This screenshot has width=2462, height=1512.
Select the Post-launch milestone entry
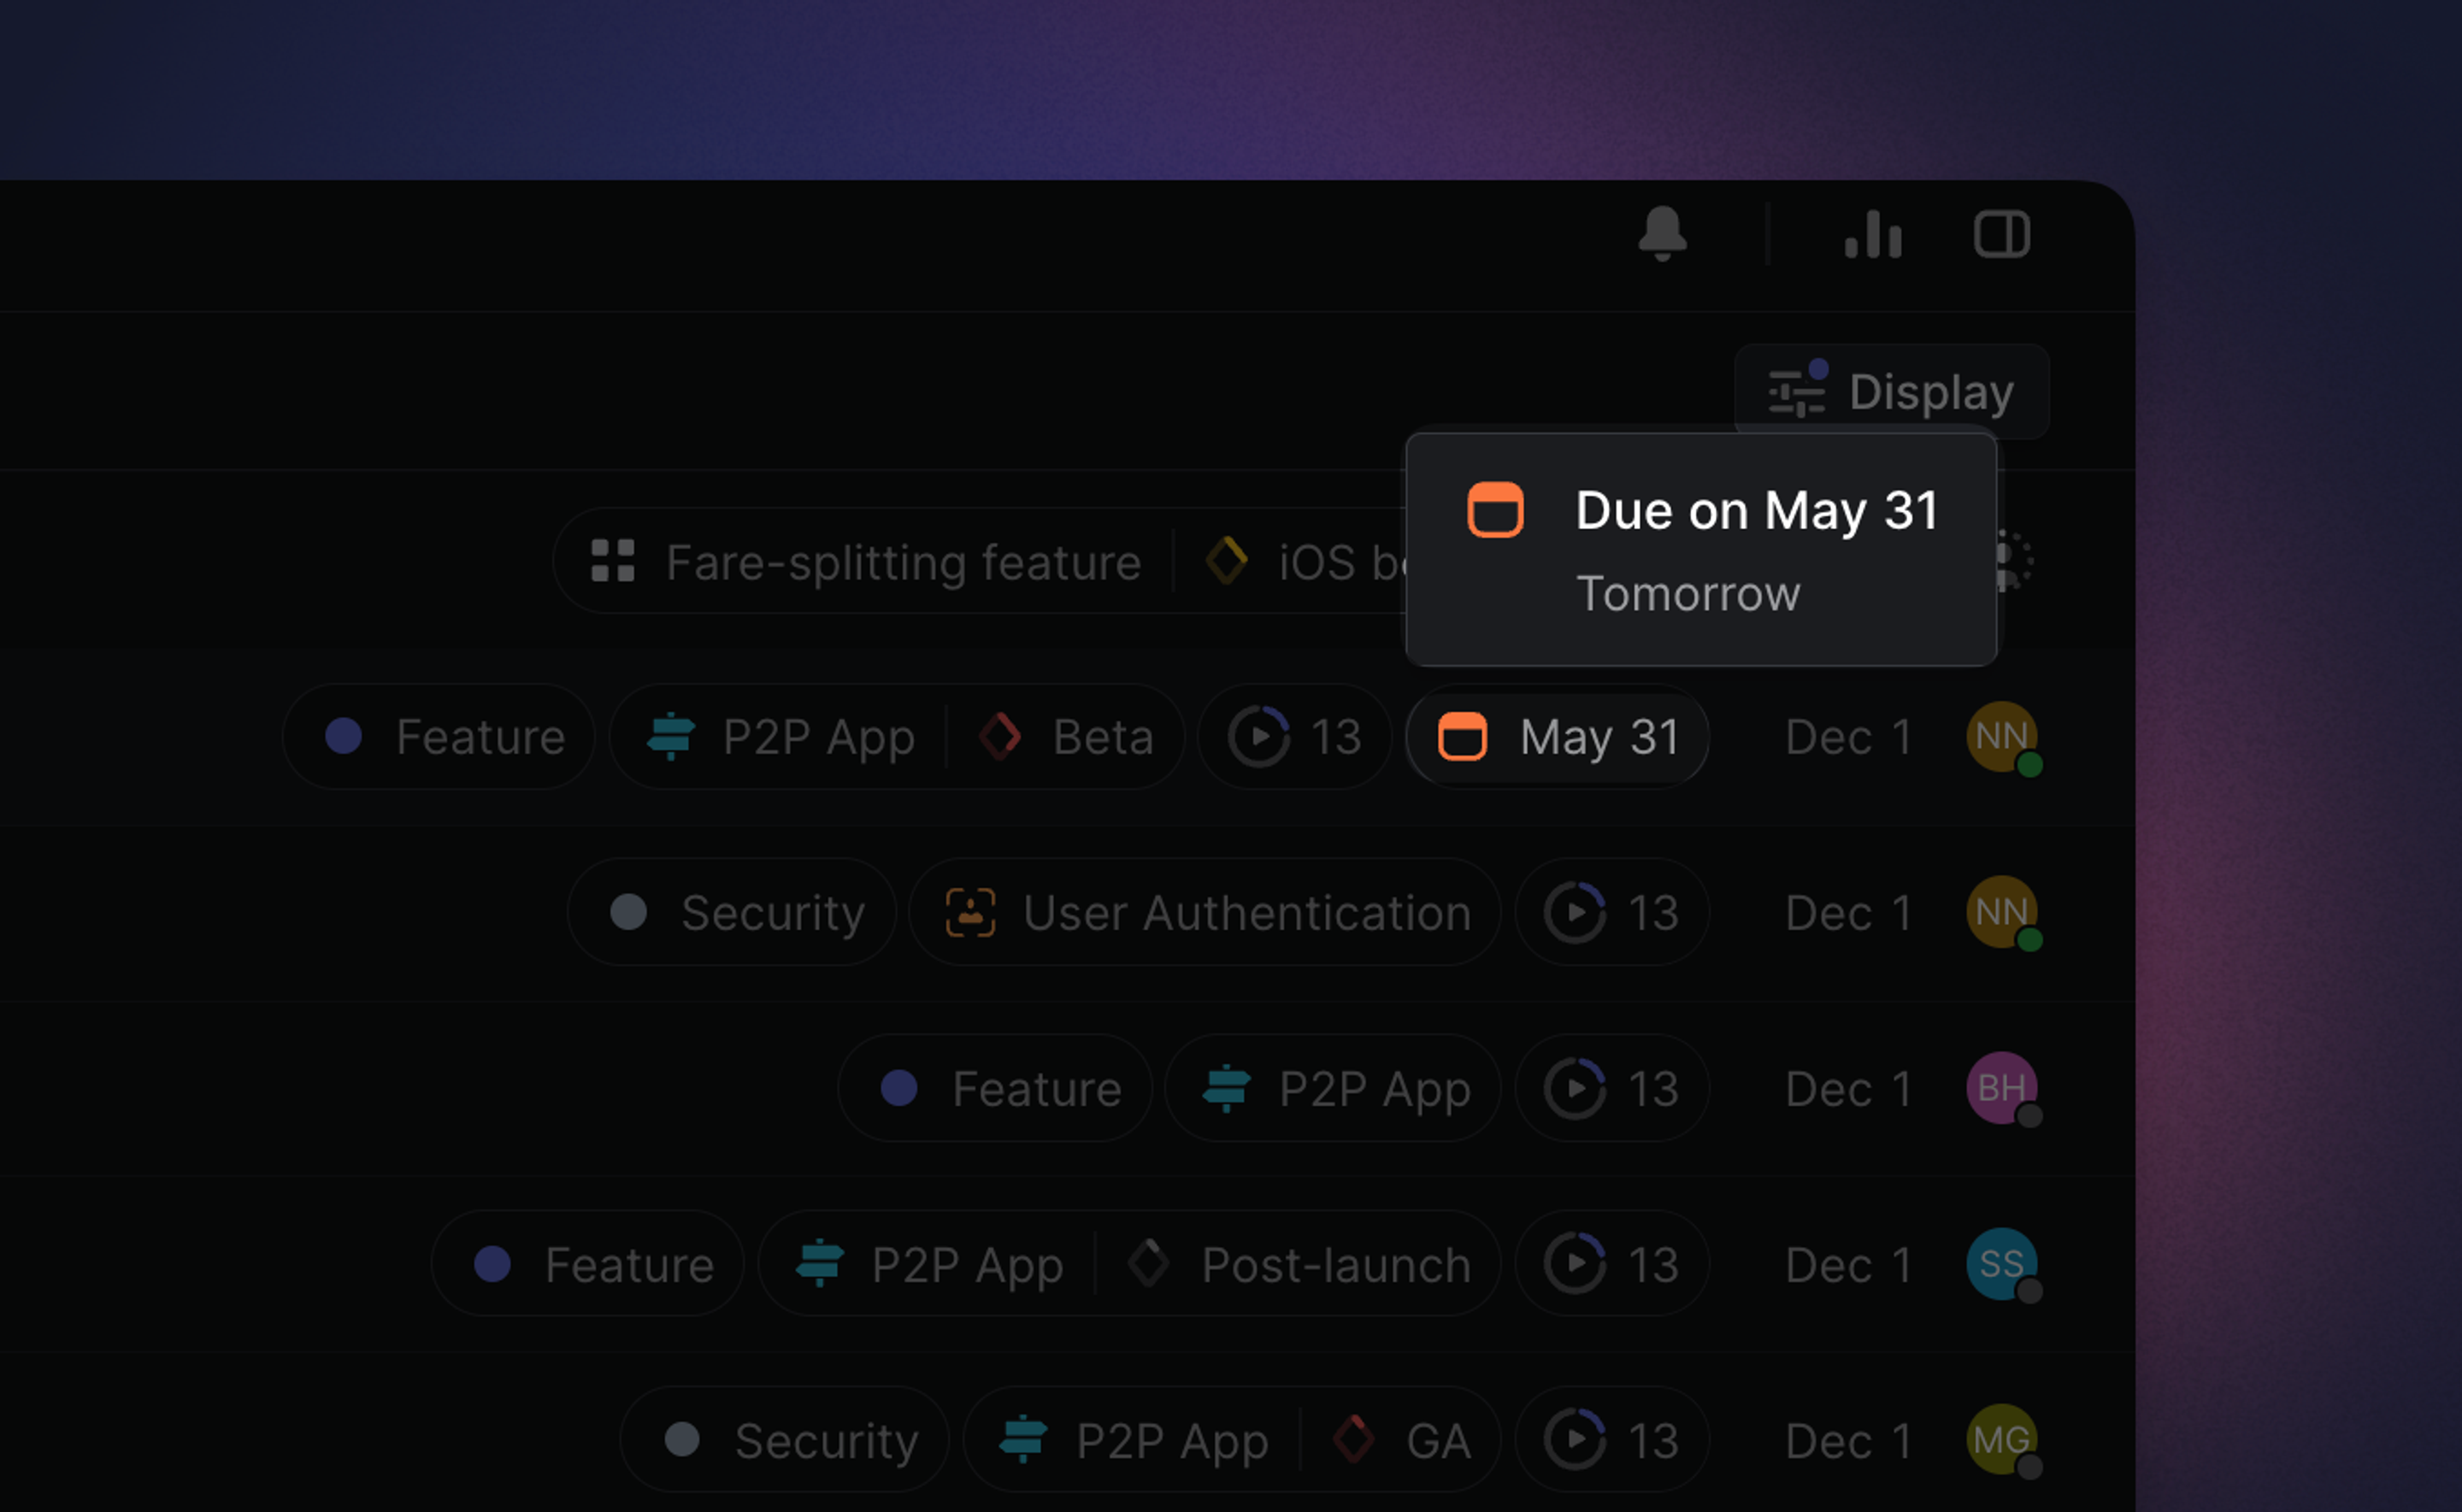point(1300,1263)
